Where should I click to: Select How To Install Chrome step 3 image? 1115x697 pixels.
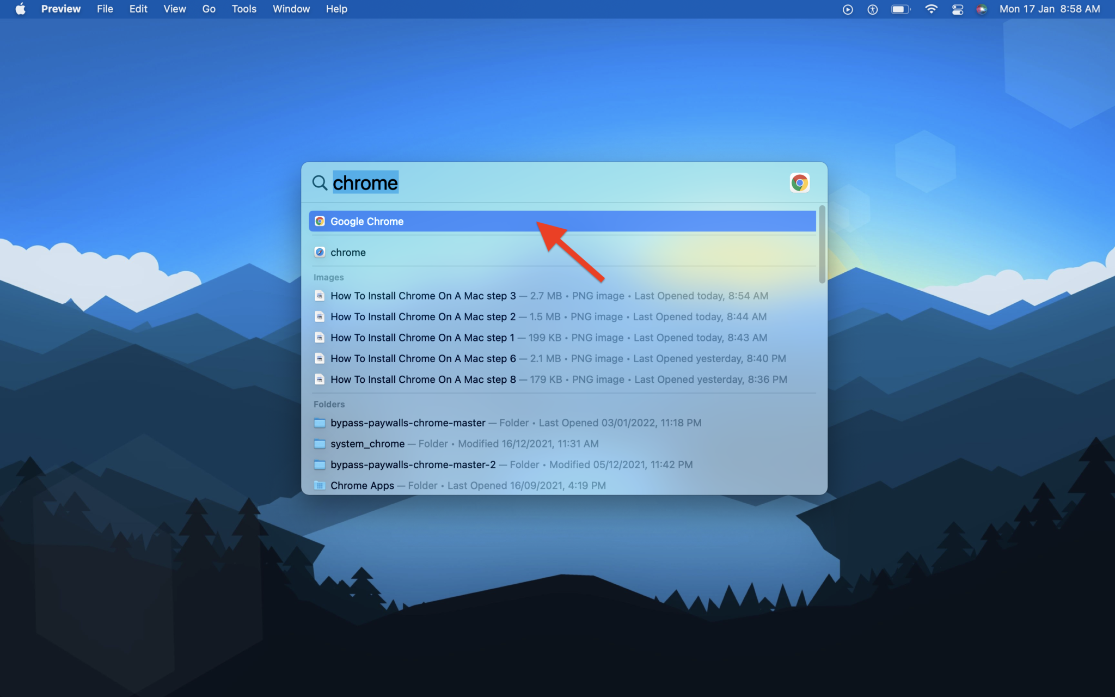tap(562, 296)
